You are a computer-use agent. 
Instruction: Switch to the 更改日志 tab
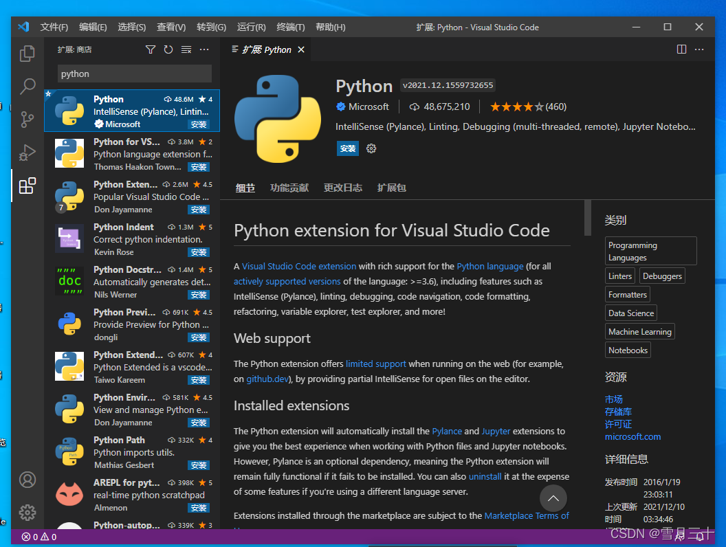pos(342,188)
